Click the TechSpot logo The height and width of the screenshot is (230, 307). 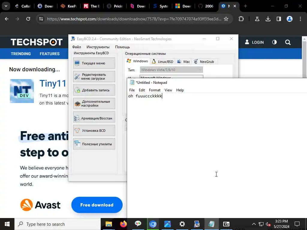[37, 42]
